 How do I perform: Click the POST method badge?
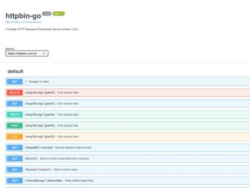[15, 126]
